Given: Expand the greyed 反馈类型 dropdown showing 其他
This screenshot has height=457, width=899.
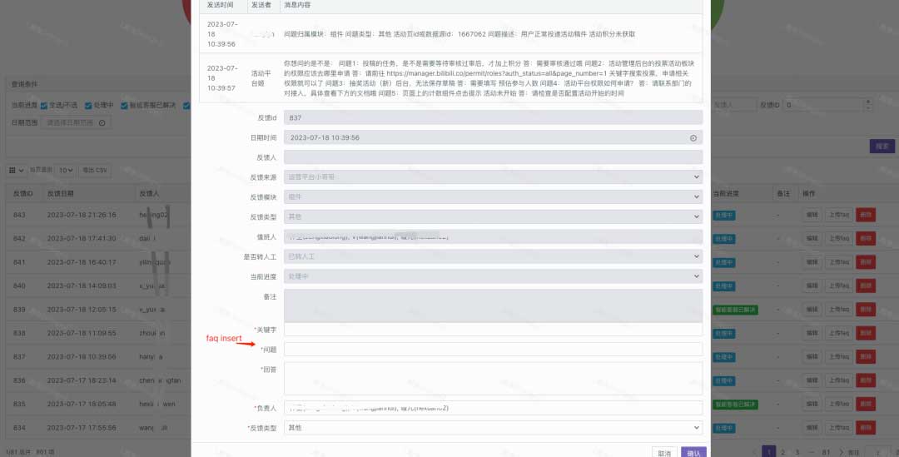Looking at the screenshot, I should (x=493, y=216).
